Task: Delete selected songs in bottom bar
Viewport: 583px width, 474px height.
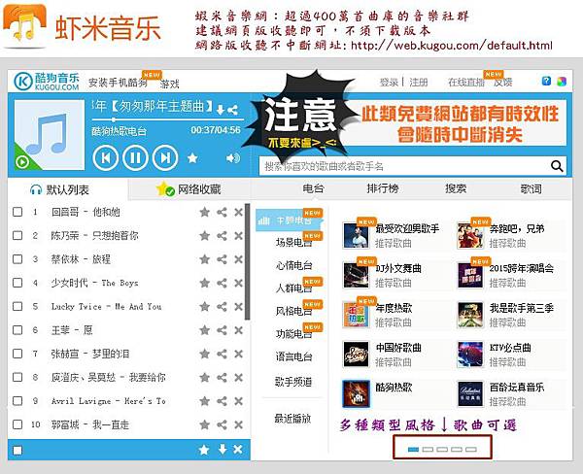Action: point(238,450)
